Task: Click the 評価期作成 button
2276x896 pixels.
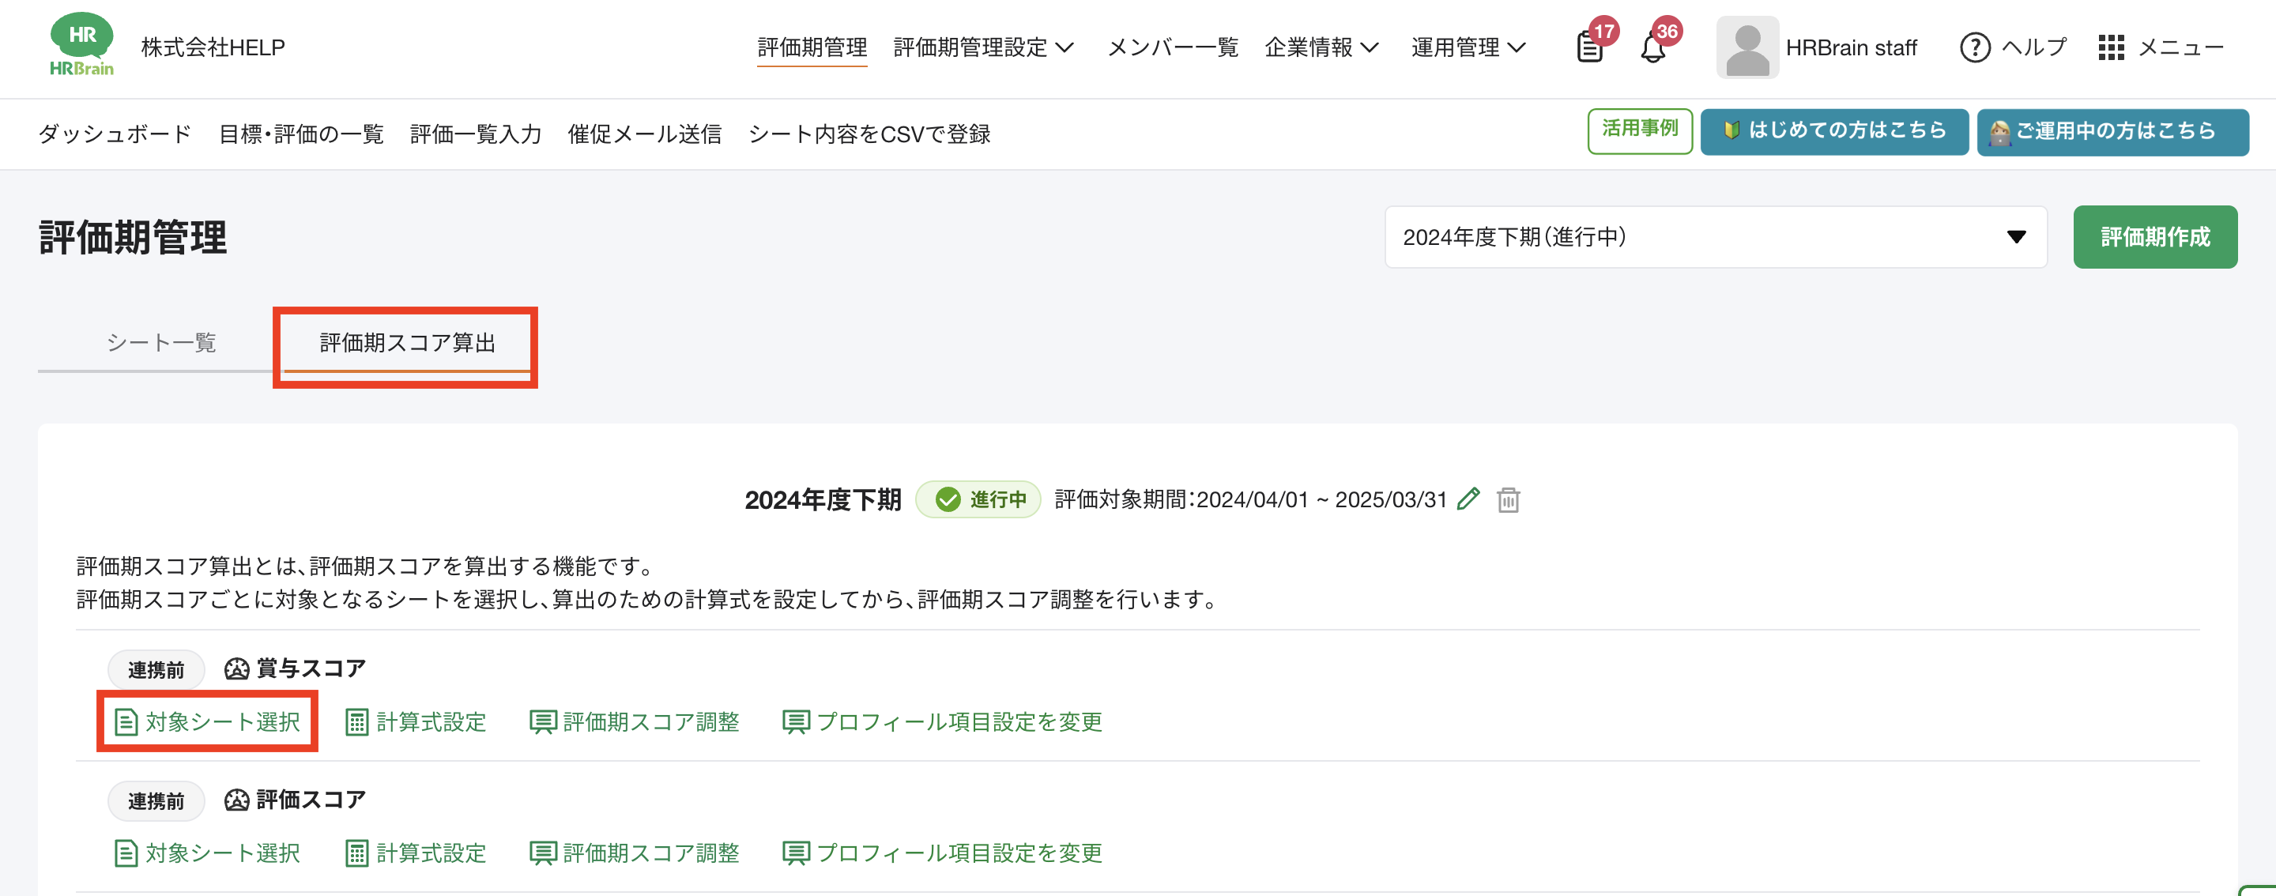Action: point(2154,237)
